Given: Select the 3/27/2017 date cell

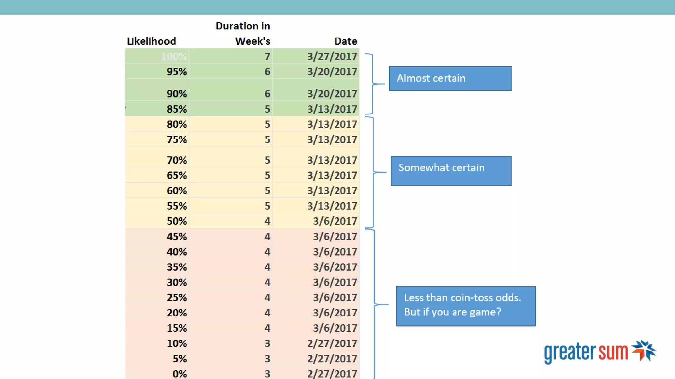Looking at the screenshot, I should coord(332,56).
